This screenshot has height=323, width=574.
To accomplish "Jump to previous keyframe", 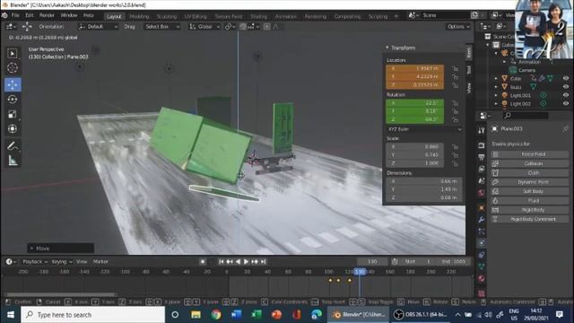I will click(x=230, y=261).
